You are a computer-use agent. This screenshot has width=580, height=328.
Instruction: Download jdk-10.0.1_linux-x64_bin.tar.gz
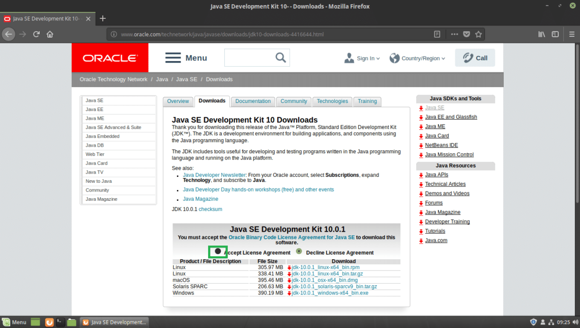(327, 274)
